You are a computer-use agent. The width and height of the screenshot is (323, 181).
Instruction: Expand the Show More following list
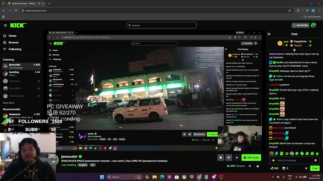[x=8, y=103]
